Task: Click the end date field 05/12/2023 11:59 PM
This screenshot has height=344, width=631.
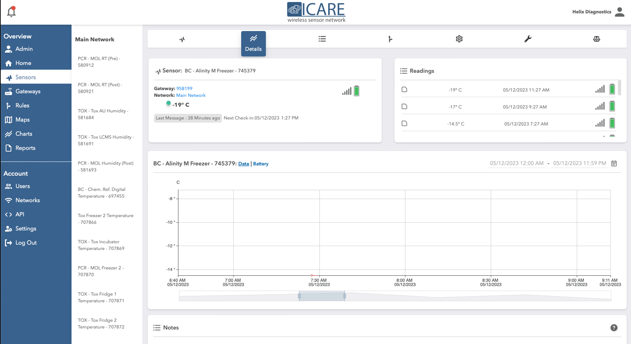Action: (x=580, y=163)
